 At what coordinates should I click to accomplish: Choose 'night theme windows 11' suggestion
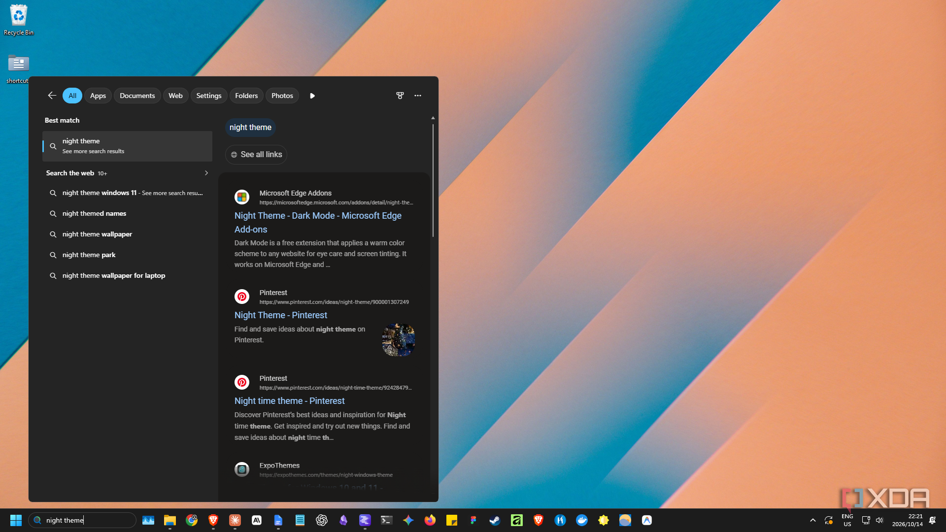click(127, 193)
